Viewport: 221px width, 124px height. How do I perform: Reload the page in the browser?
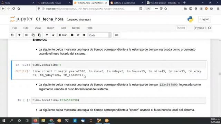(13, 9)
